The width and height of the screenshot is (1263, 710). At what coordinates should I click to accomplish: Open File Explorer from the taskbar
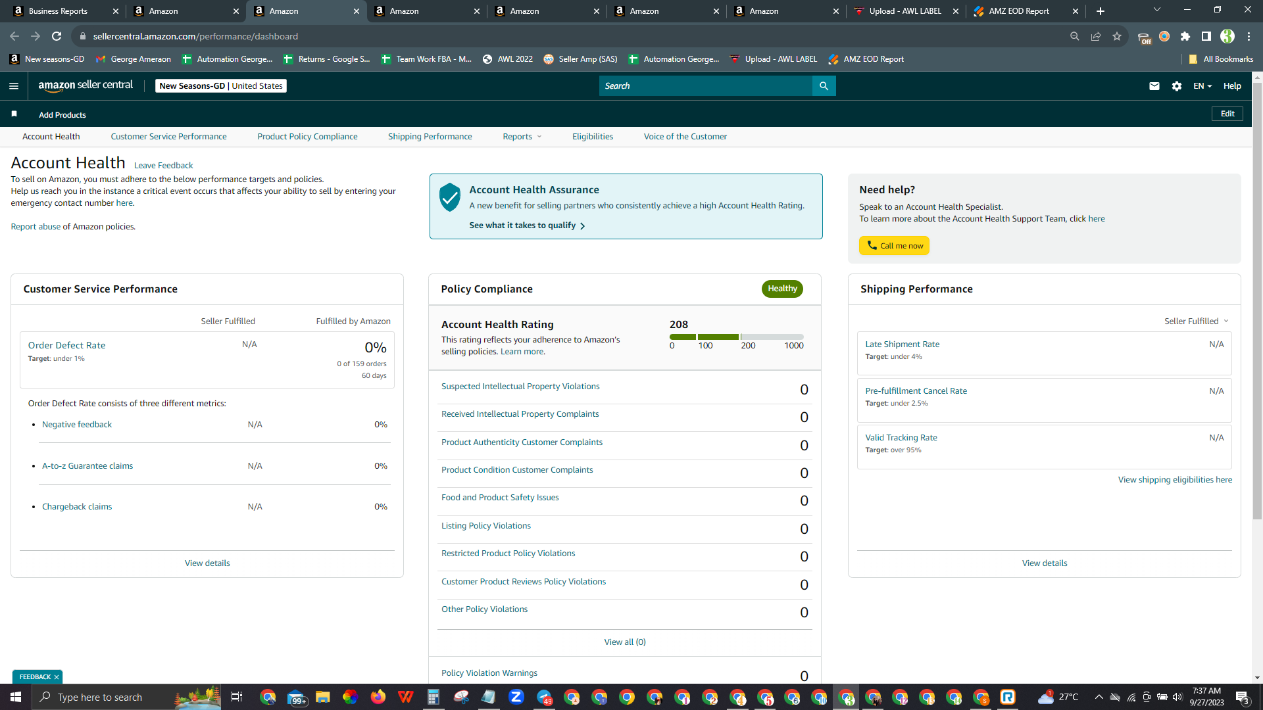click(322, 697)
